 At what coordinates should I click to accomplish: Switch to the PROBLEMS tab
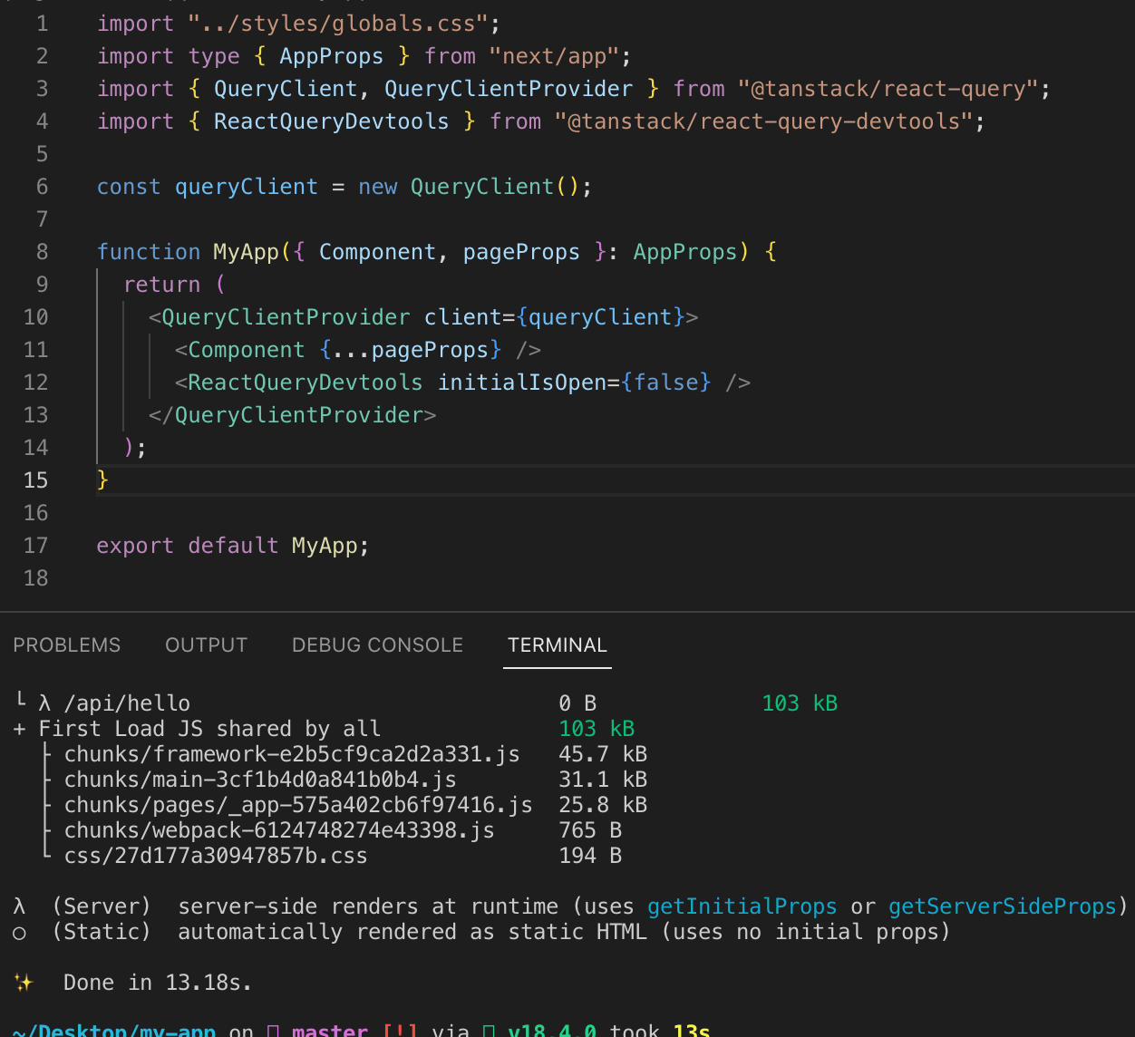tap(66, 644)
